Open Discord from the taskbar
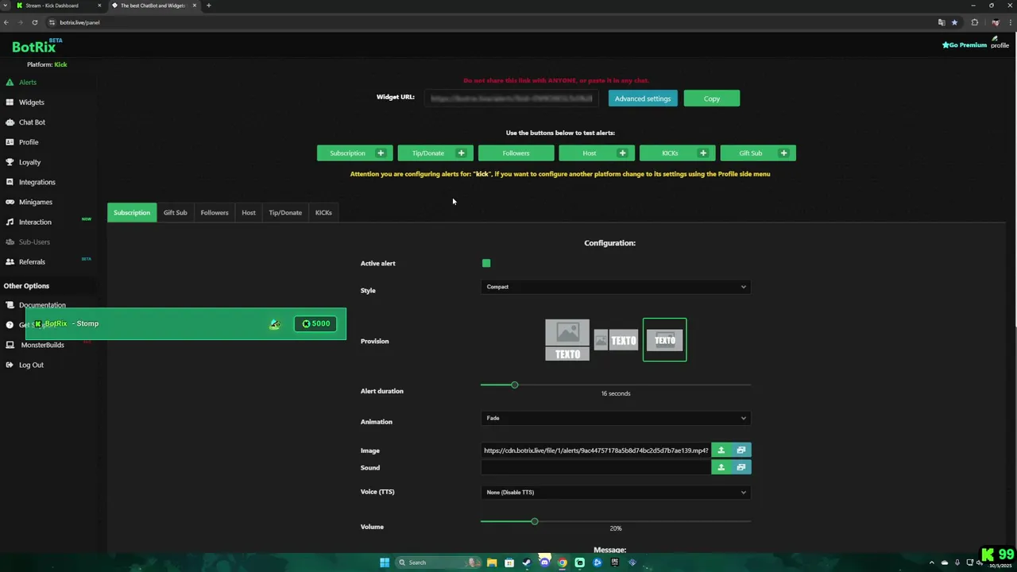This screenshot has width=1017, height=572. [544, 562]
